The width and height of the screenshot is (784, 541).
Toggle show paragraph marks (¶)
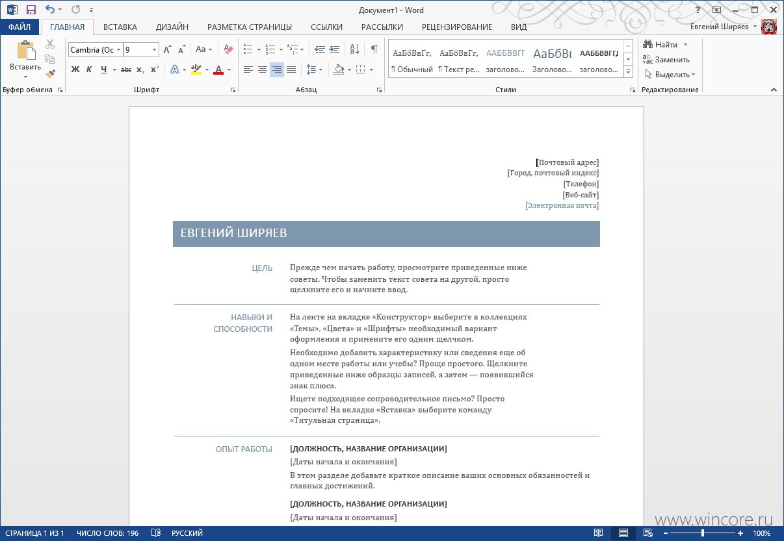374,49
